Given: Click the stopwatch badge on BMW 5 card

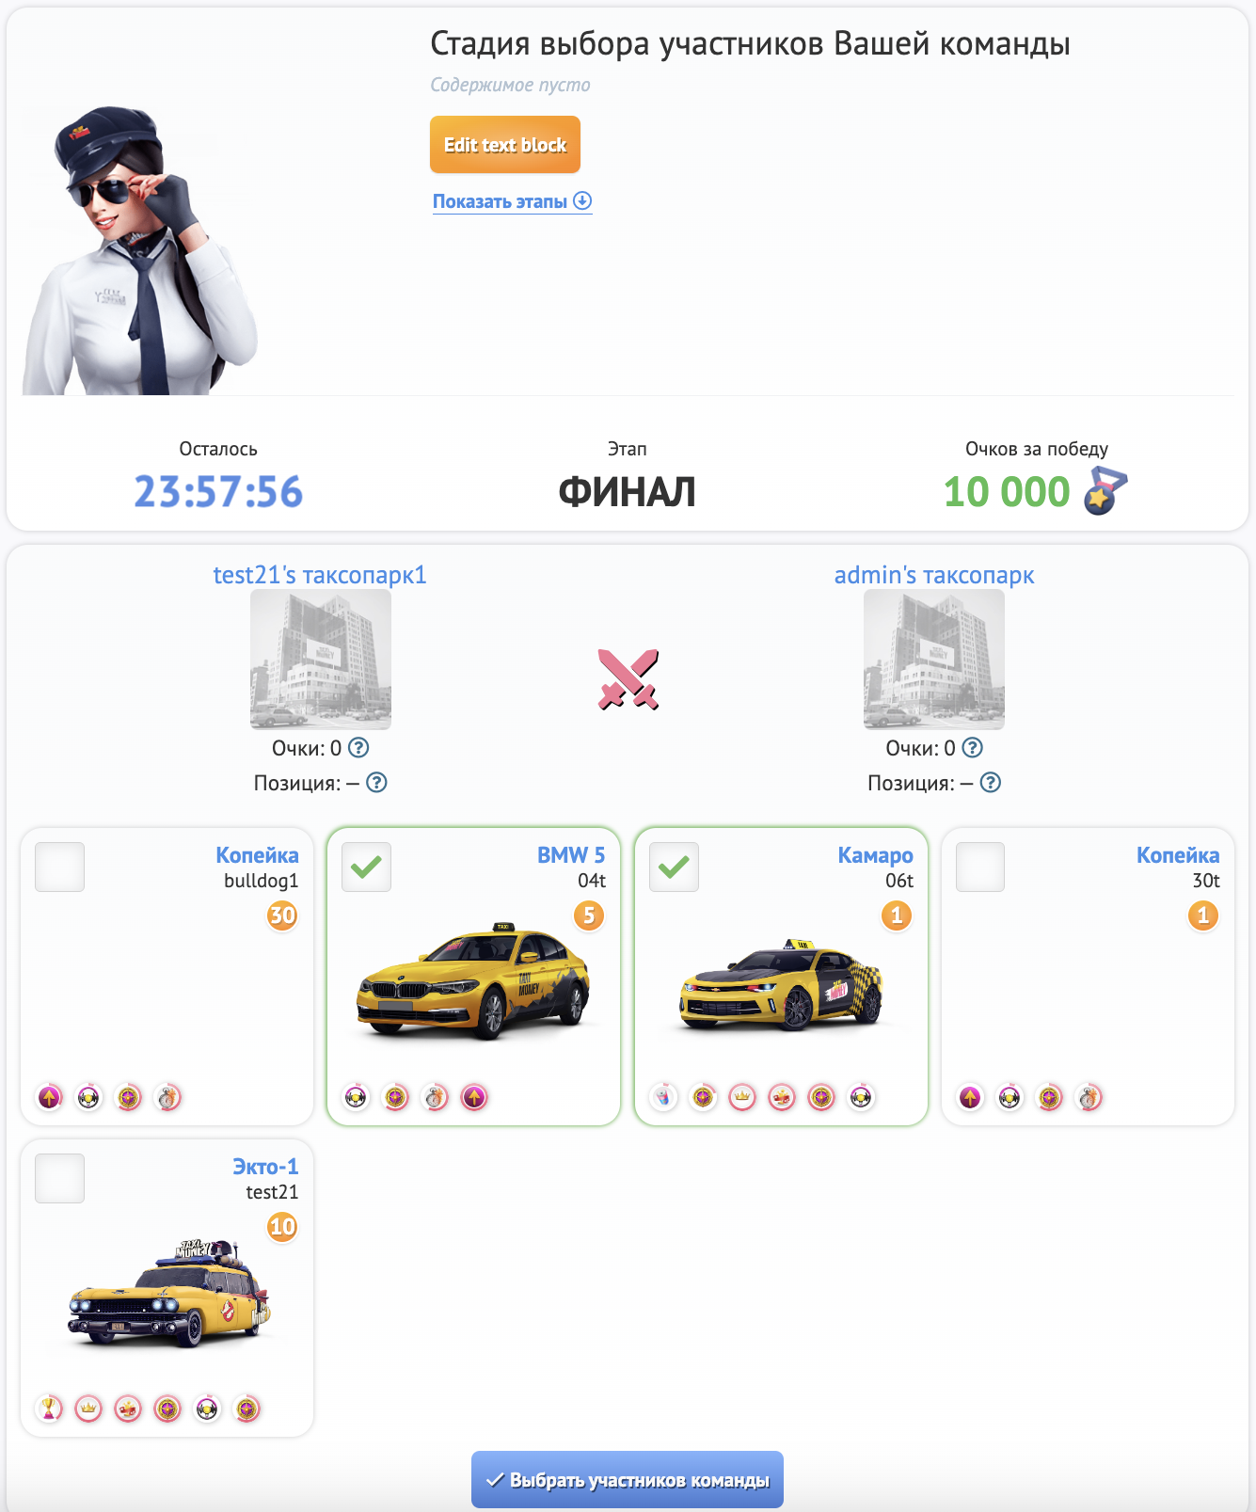Looking at the screenshot, I should coord(435,1097).
